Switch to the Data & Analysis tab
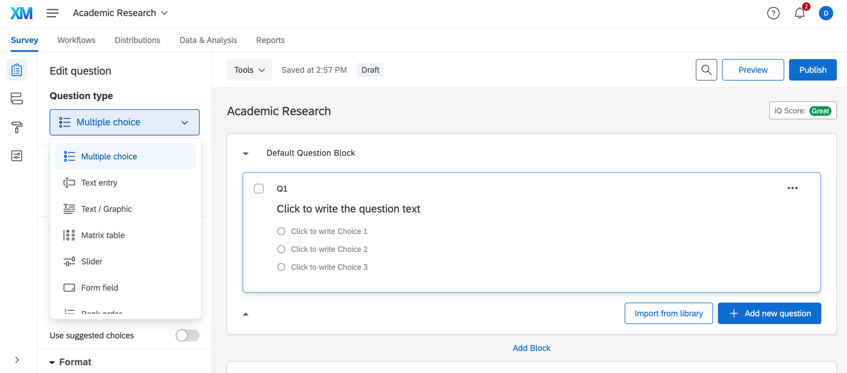This screenshot has width=847, height=373. coord(208,40)
